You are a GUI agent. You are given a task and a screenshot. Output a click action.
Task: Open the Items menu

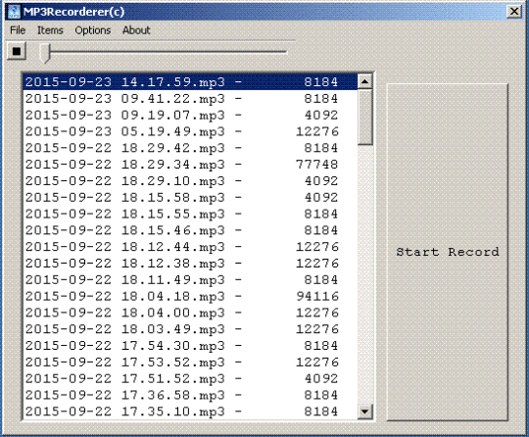(x=50, y=30)
